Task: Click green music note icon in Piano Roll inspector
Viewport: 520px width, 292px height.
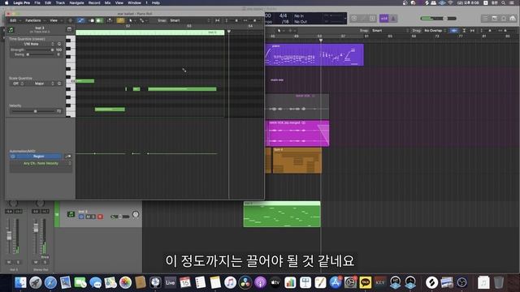Action: tap(11, 30)
